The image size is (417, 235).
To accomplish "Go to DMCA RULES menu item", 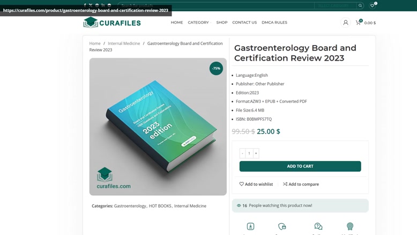I will coord(274,23).
